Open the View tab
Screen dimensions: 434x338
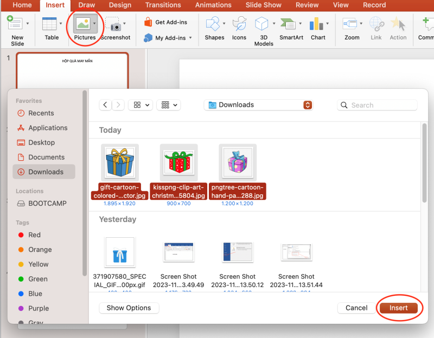(x=341, y=5)
